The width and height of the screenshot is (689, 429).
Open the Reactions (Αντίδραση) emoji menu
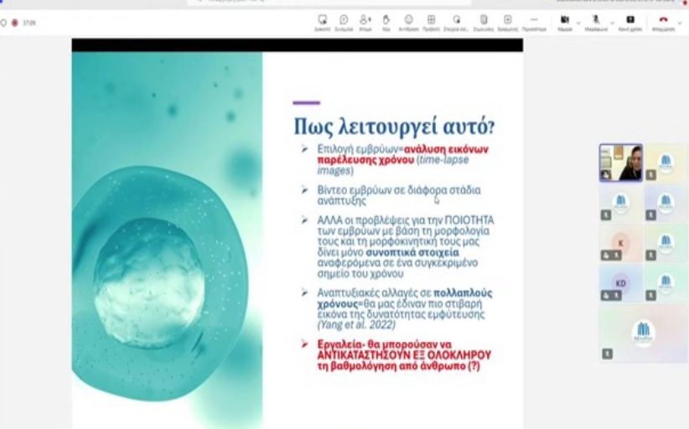coord(409,23)
